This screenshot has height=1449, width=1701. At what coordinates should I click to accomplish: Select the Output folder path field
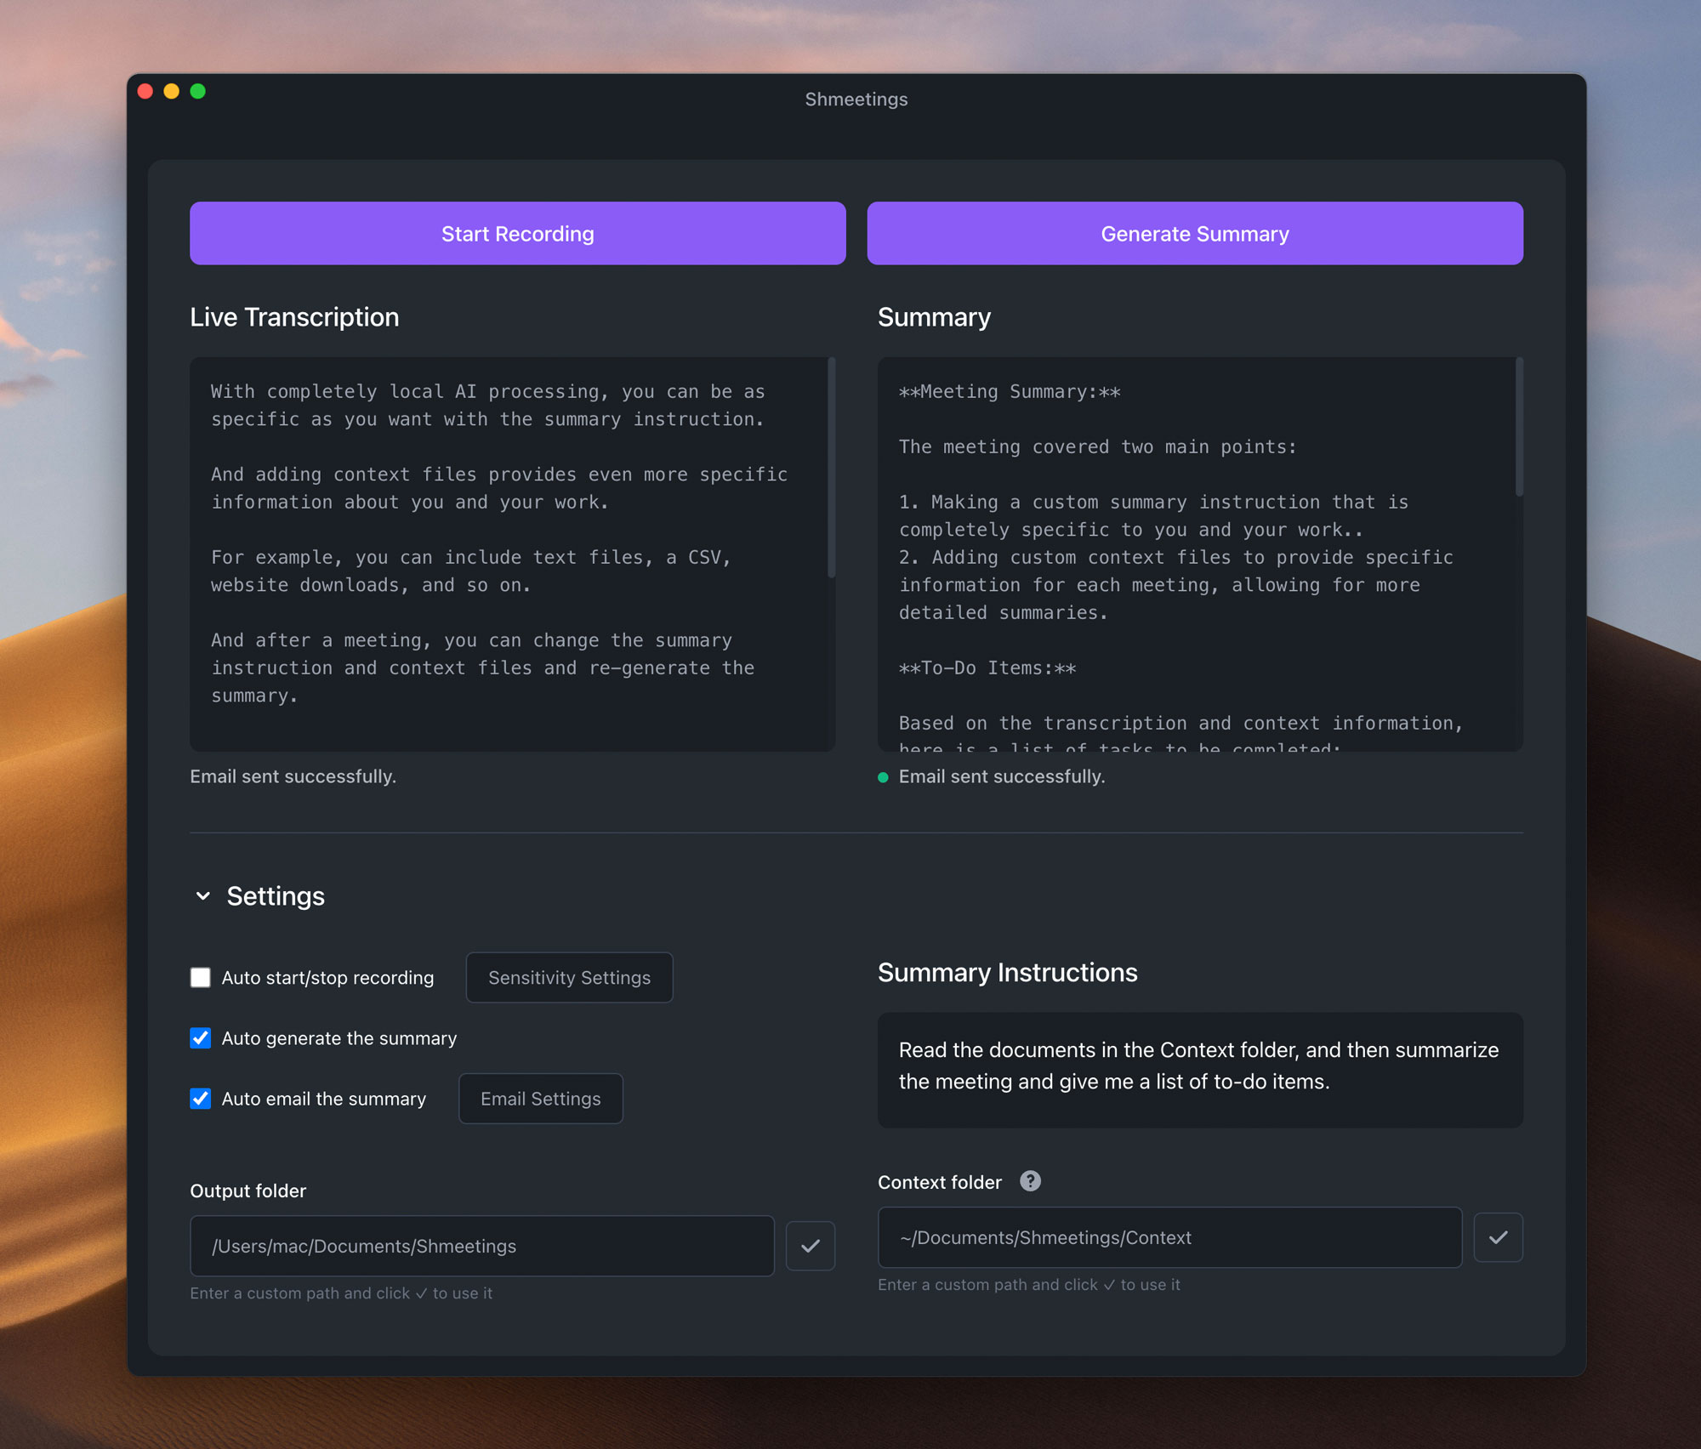click(x=481, y=1246)
